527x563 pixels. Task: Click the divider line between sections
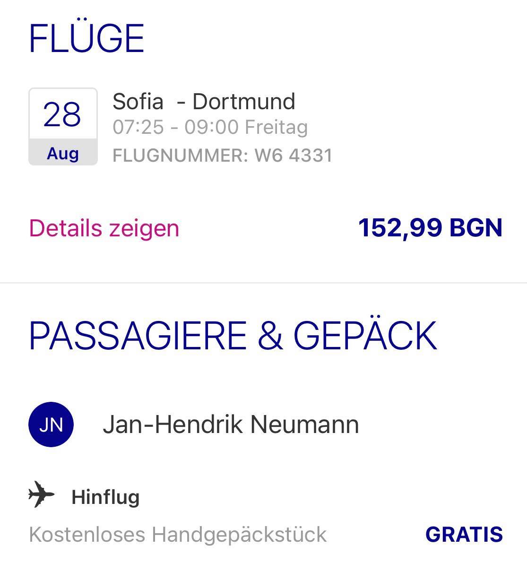click(x=263, y=283)
